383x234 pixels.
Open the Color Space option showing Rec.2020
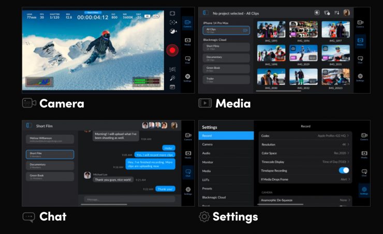pos(306,153)
